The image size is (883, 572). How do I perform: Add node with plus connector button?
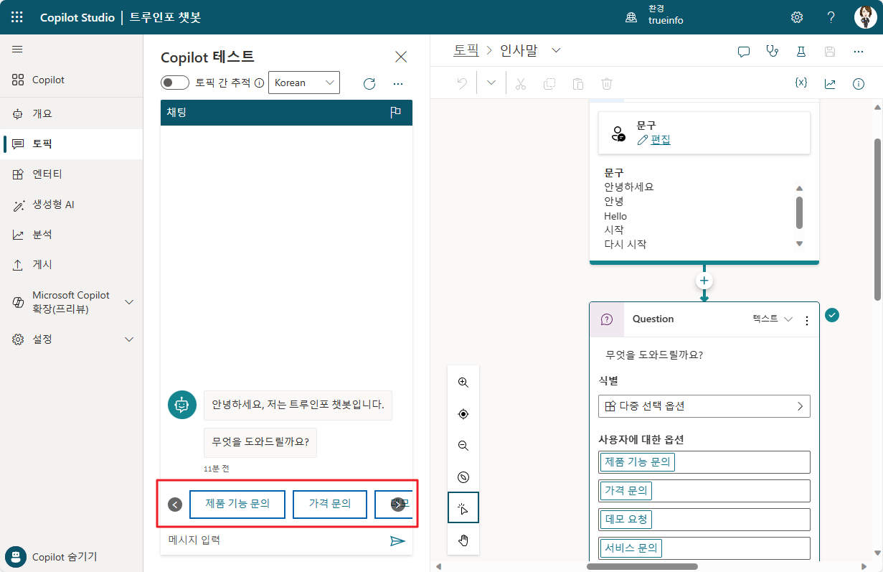click(x=704, y=280)
